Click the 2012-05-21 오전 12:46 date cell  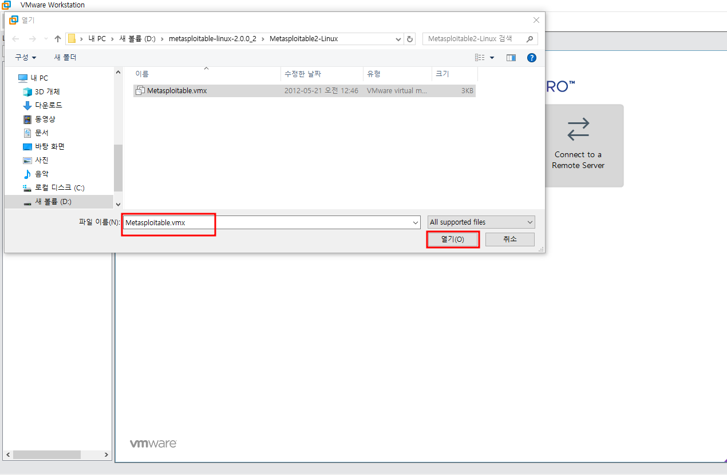coord(321,91)
